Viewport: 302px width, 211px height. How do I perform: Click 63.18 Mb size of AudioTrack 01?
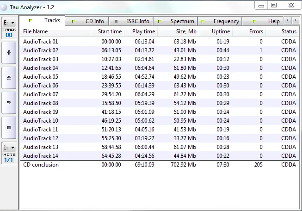(185, 42)
